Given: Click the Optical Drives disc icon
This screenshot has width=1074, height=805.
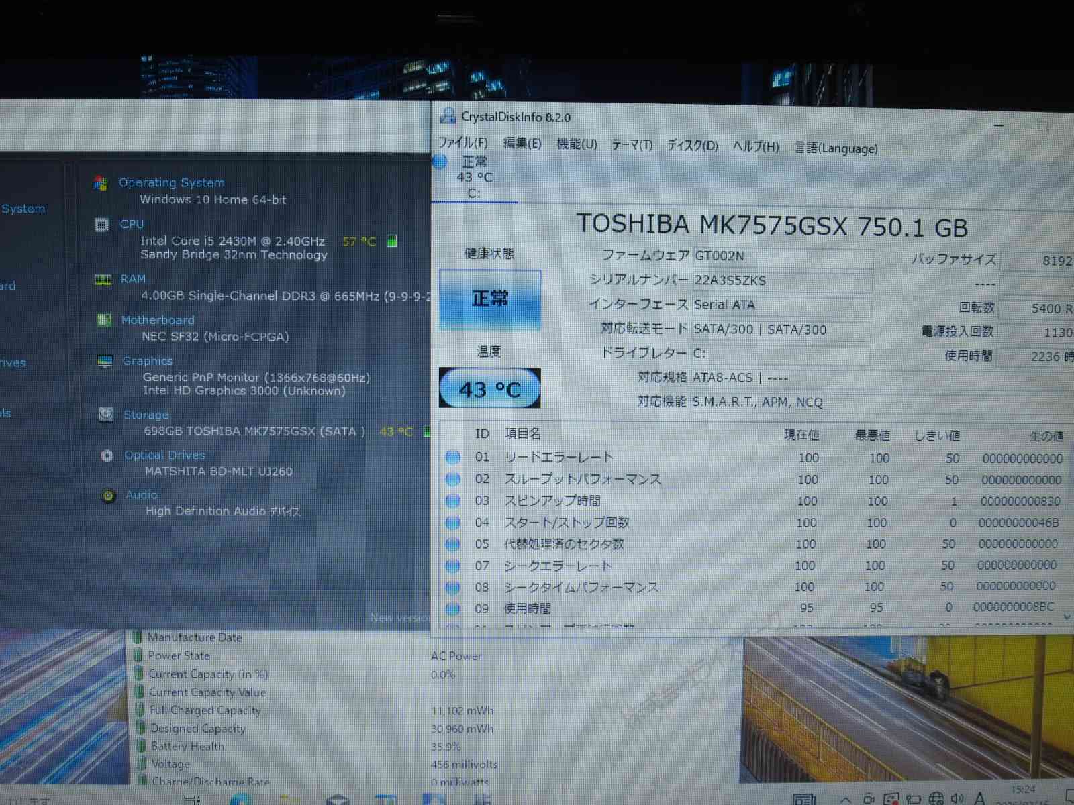Looking at the screenshot, I should pyautogui.click(x=107, y=455).
